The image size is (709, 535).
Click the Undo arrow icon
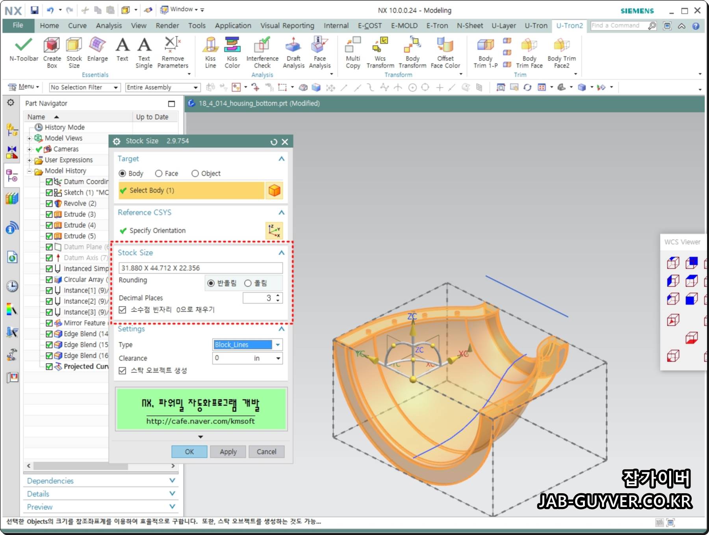50,10
